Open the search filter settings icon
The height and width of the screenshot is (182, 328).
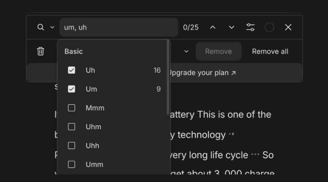click(x=251, y=27)
